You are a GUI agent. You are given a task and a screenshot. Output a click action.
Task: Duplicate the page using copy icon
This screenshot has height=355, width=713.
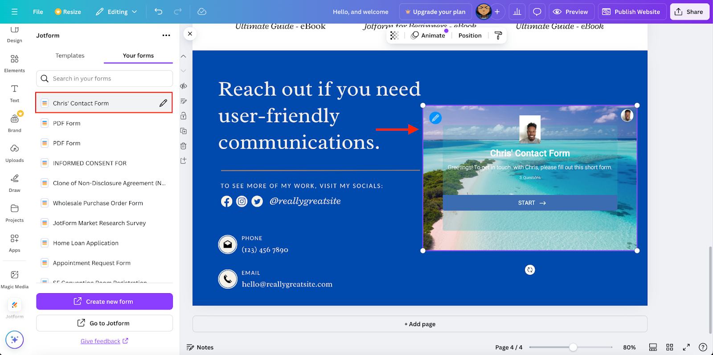(183, 131)
